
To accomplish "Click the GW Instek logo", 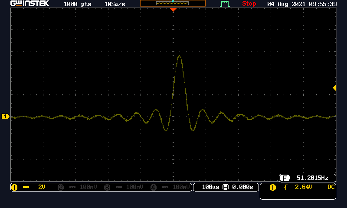I will click(29, 4).
